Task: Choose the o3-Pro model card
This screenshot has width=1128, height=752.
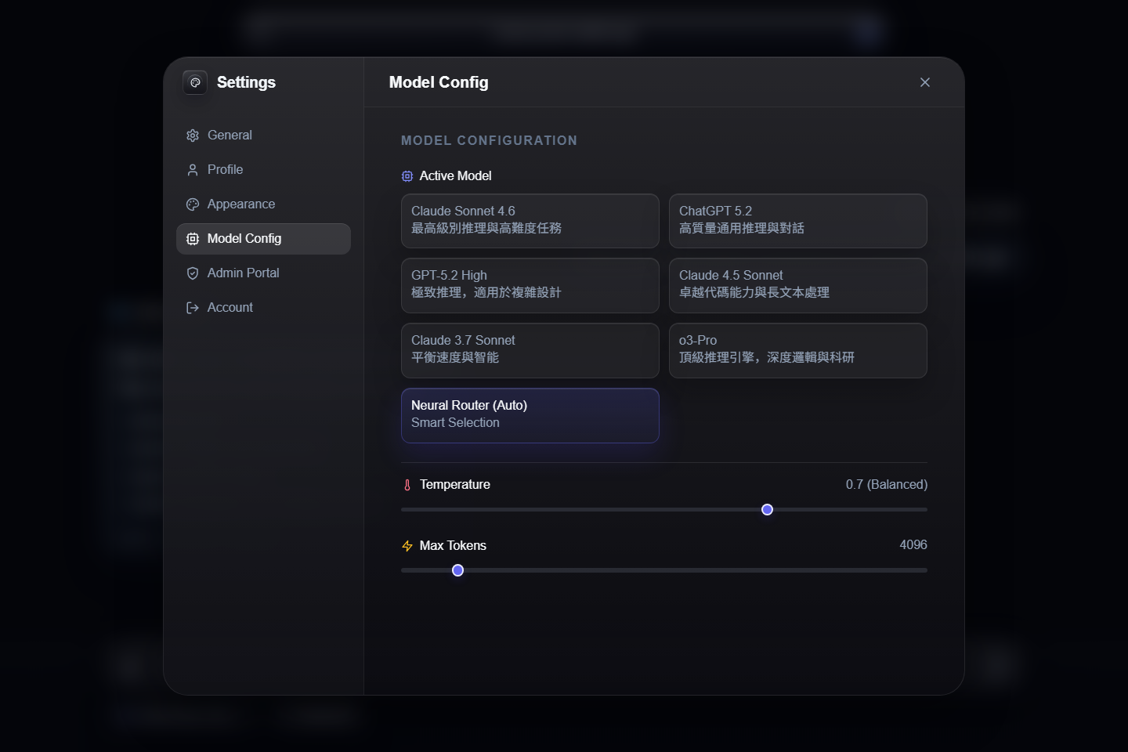Action: 798,351
